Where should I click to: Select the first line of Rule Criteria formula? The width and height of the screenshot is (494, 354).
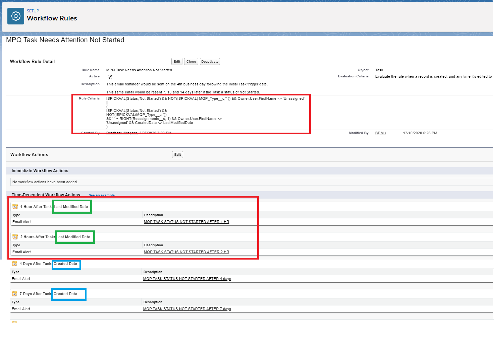tap(205, 98)
